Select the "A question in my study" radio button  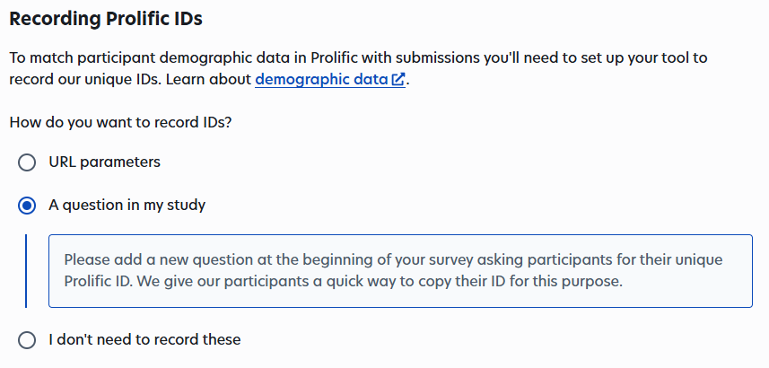(x=27, y=206)
